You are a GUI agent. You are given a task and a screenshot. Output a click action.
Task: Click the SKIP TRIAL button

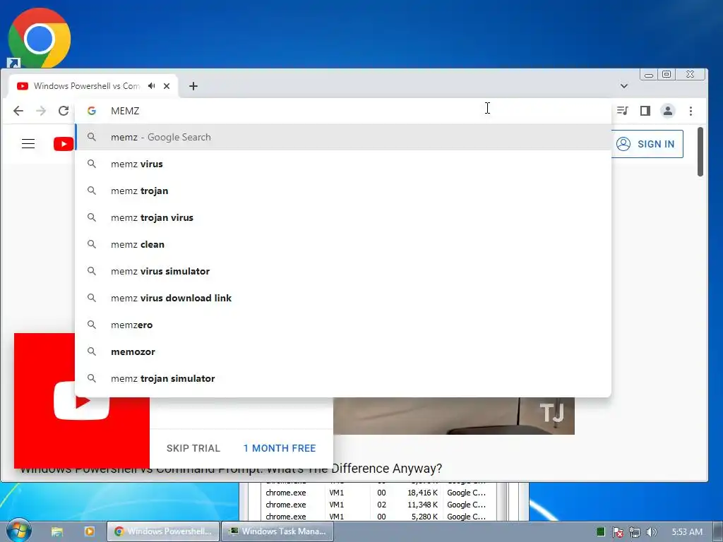[x=193, y=448]
